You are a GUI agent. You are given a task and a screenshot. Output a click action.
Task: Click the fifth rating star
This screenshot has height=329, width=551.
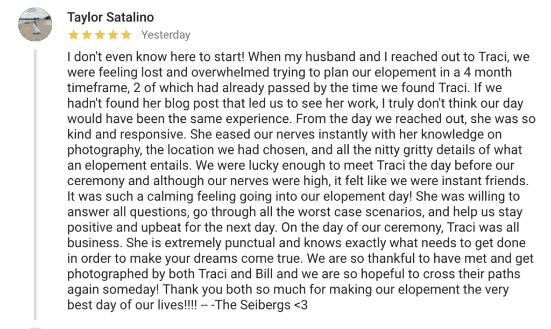pos(126,35)
